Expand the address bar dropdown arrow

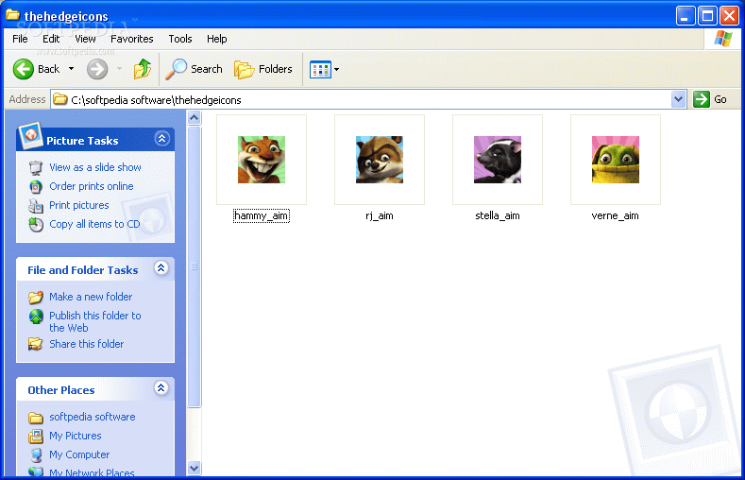[679, 100]
